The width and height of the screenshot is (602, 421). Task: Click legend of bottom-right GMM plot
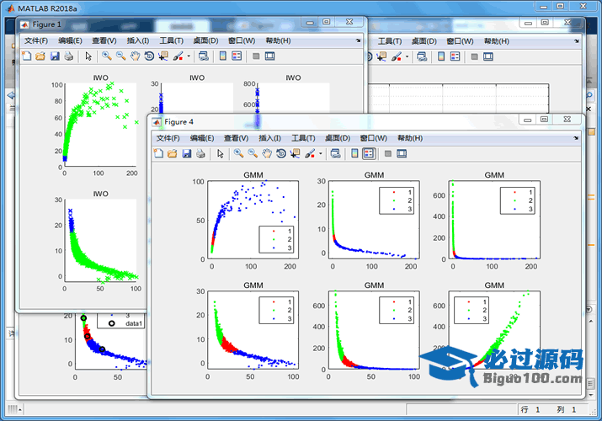[471, 310]
